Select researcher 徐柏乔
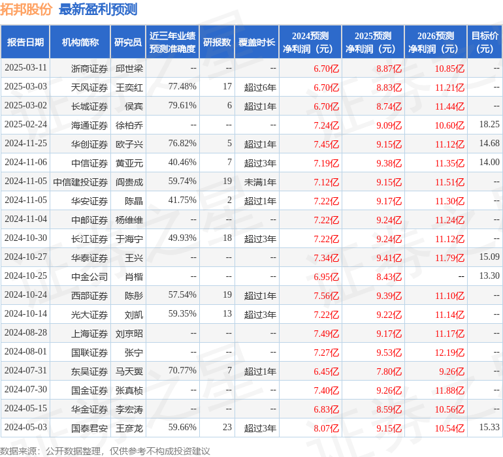This screenshot has height=457, width=503. [129, 125]
